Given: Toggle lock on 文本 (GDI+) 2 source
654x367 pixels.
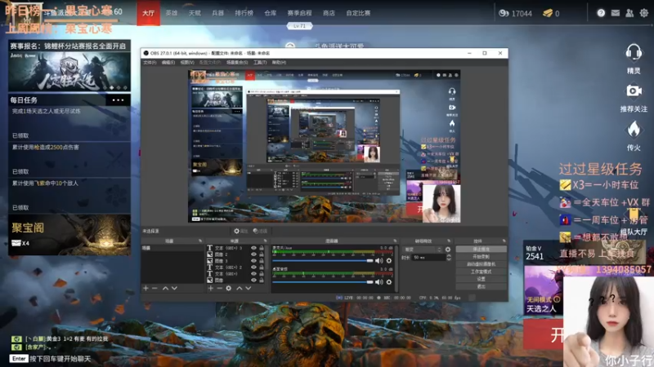Looking at the screenshot, I should [262, 268].
